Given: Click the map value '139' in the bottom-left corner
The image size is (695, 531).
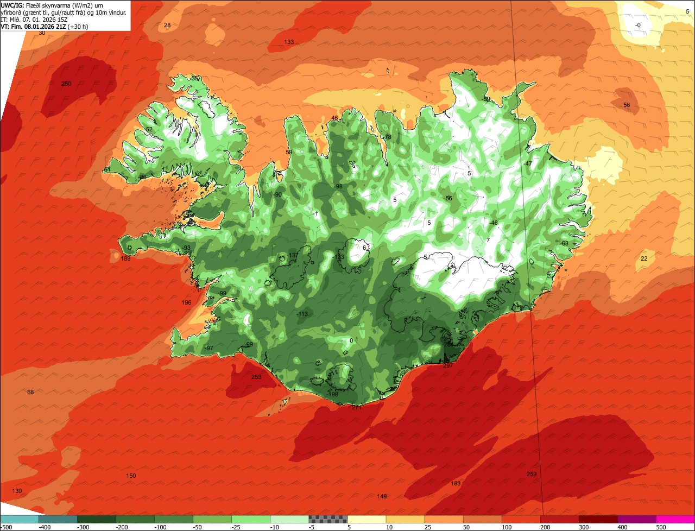Looking at the screenshot, I should point(17,491).
